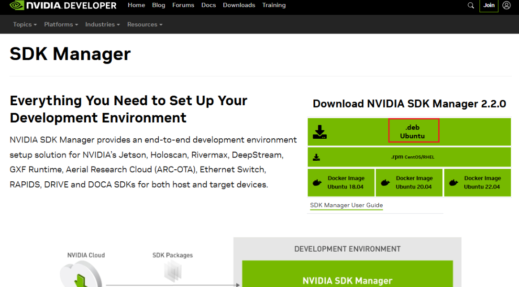Image resolution: width=519 pixels, height=287 pixels.
Task: Open the search magnifier icon
Action: pyautogui.click(x=471, y=5)
